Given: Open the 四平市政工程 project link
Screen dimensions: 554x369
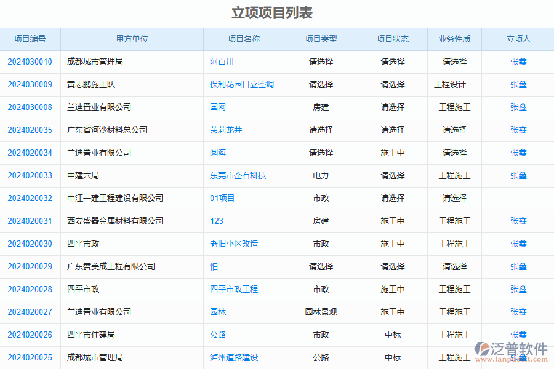Looking at the screenshot, I should click(234, 290).
